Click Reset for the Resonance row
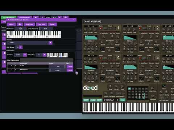 (70, 70)
